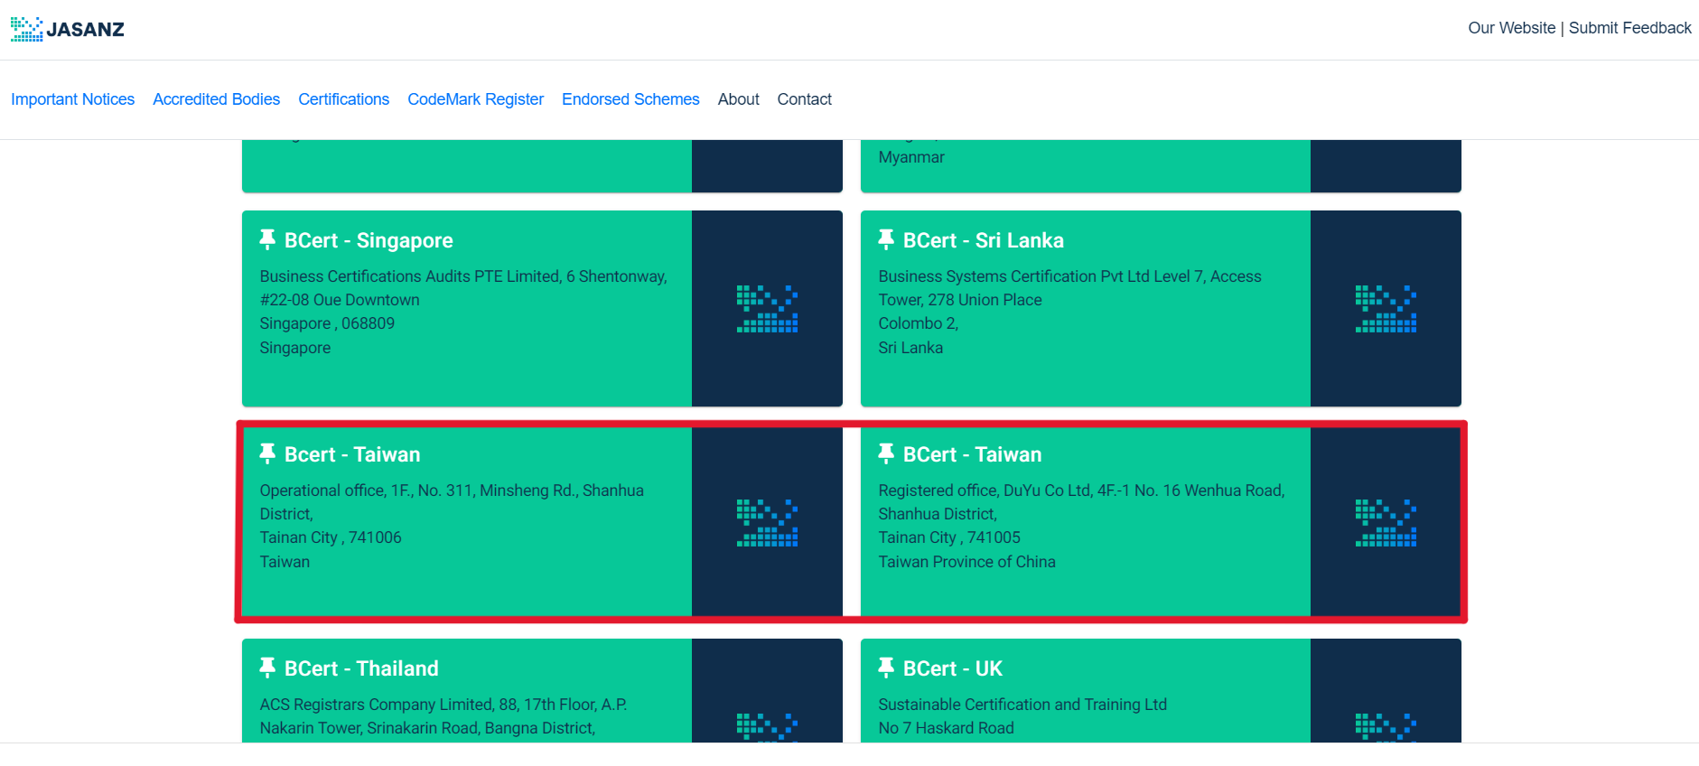The height and width of the screenshot is (766, 1699).
Task: Click logo thumbnail on Taiwan registered office card
Action: click(1386, 523)
